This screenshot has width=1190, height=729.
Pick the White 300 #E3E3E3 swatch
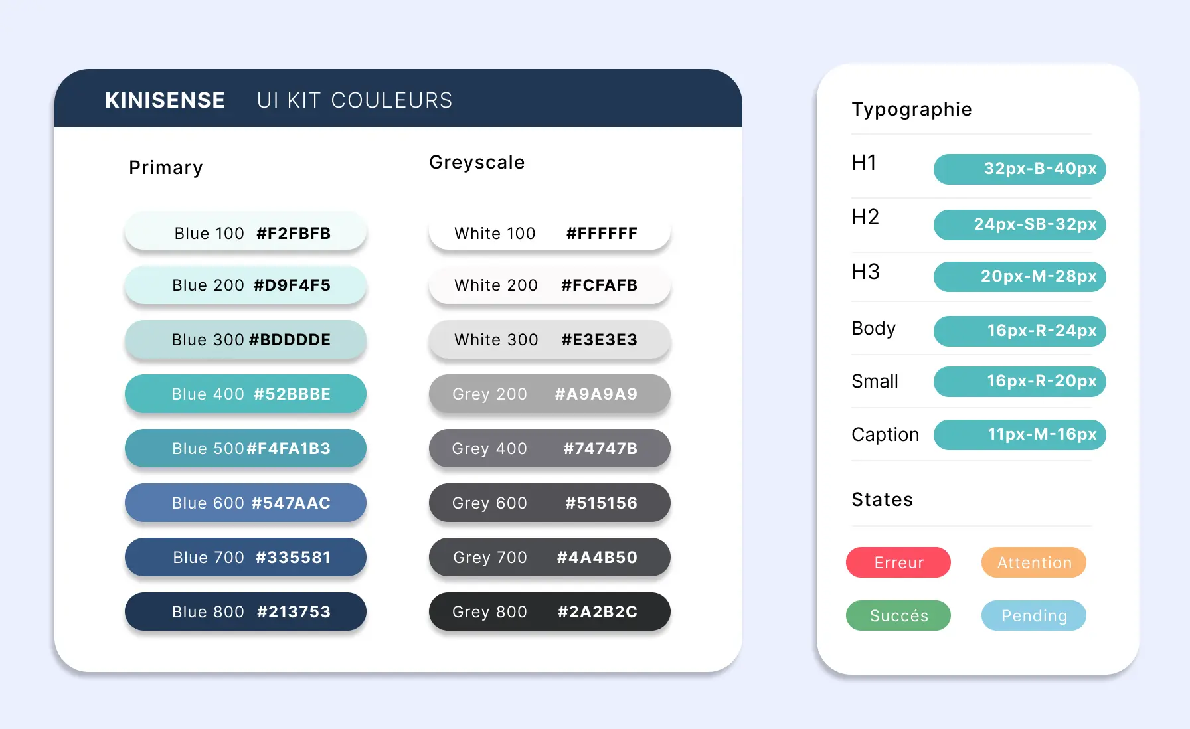point(549,340)
